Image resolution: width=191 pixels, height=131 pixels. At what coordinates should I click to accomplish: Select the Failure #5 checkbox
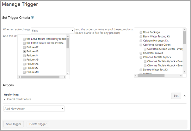pyautogui.click(x=24, y=60)
